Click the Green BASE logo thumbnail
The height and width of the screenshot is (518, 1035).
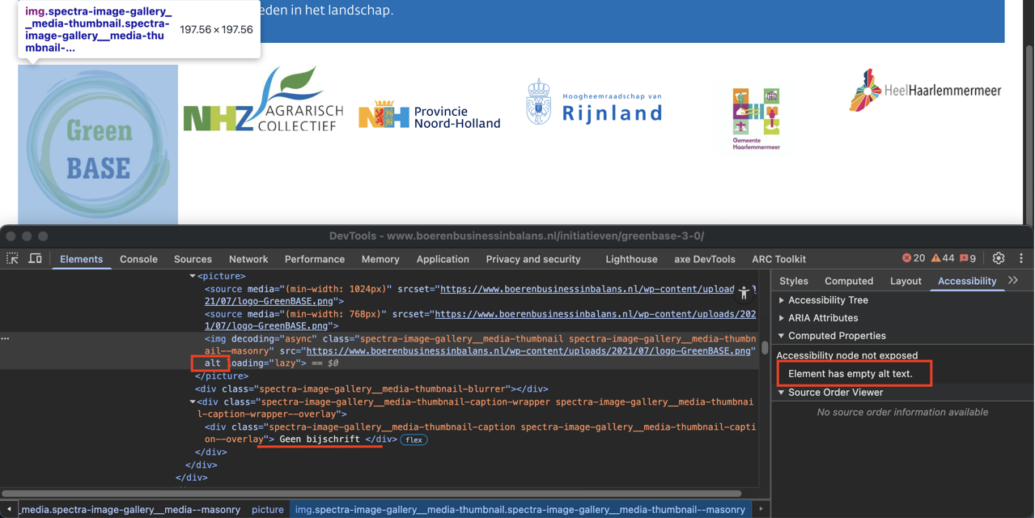pos(98,146)
